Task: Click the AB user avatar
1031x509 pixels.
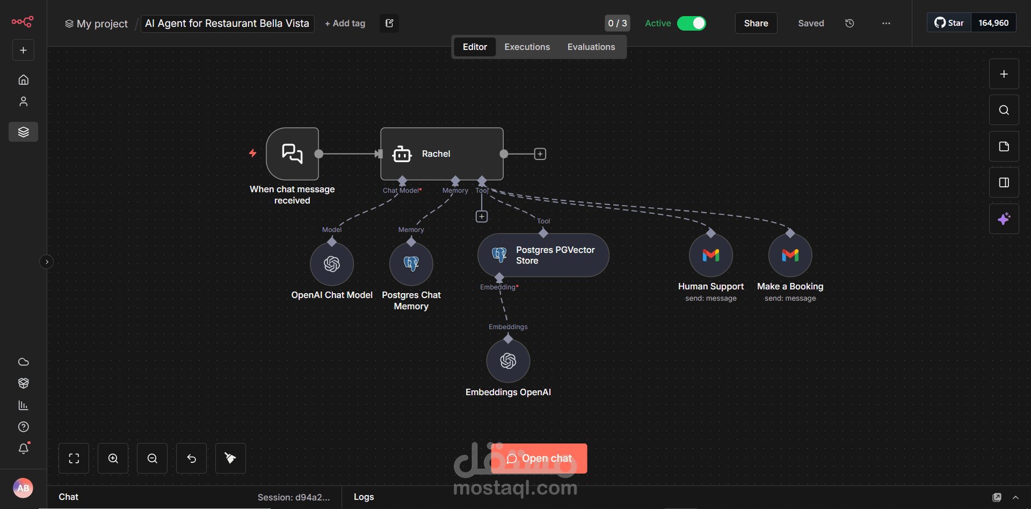Action: (23, 488)
